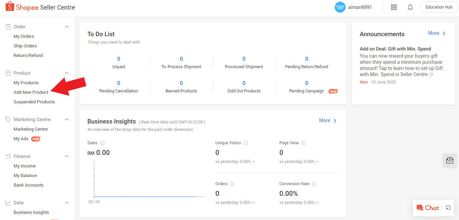
Task: Collapse the Order sidebar section
Action: point(67,27)
